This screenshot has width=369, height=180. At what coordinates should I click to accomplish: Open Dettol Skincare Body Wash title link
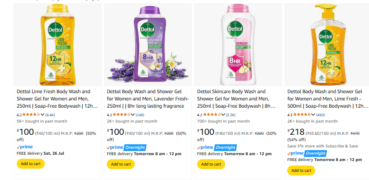[236, 99]
